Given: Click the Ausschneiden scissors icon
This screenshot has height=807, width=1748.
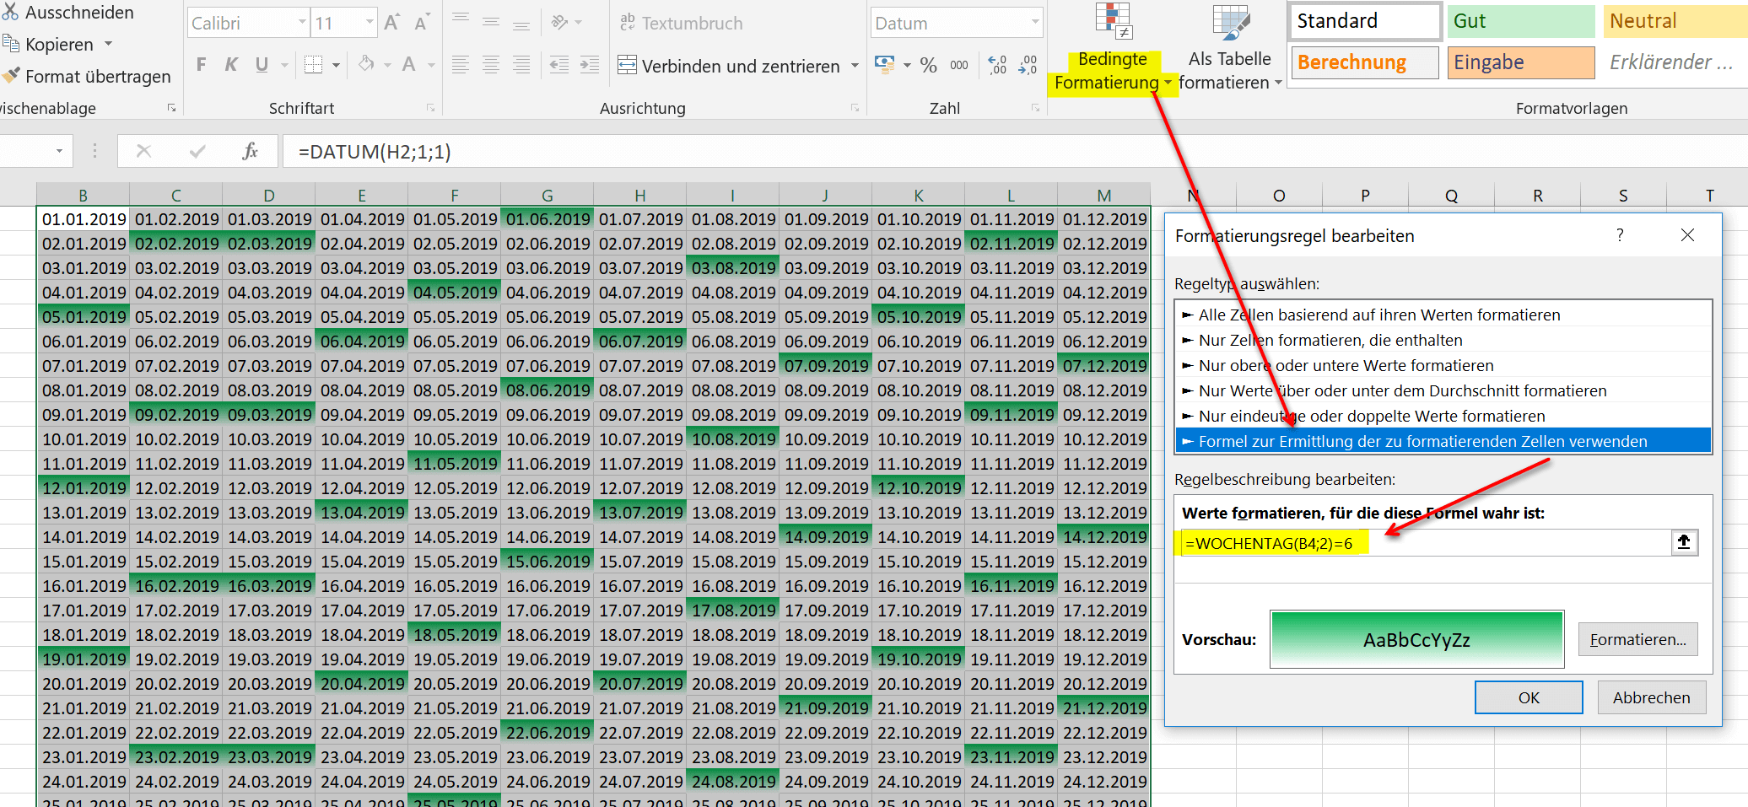Looking at the screenshot, I should point(10,12).
